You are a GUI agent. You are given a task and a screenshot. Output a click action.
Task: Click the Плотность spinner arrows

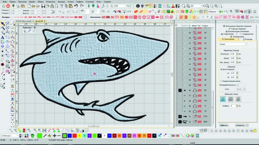237,54
